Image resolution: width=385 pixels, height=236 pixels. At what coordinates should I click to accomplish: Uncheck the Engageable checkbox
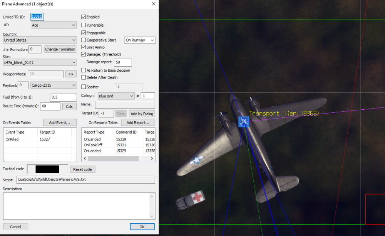[x=84, y=33]
